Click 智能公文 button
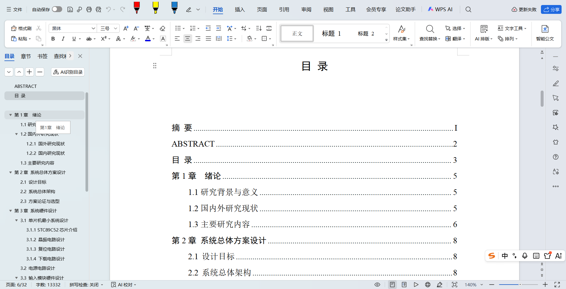This screenshot has height=289, width=566. pyautogui.click(x=545, y=33)
